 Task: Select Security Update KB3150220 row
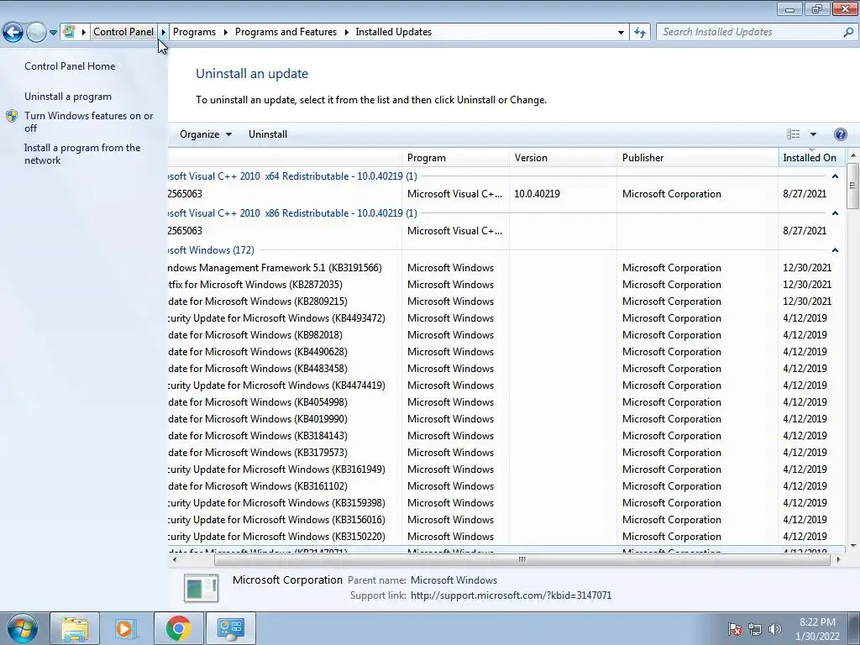pyautogui.click(x=506, y=537)
